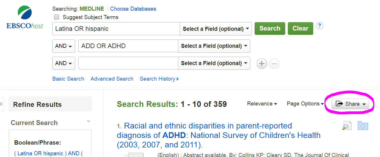Open Choose Databases link

[133, 9]
